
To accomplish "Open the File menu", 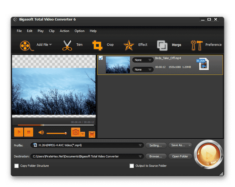I will point(19,31).
